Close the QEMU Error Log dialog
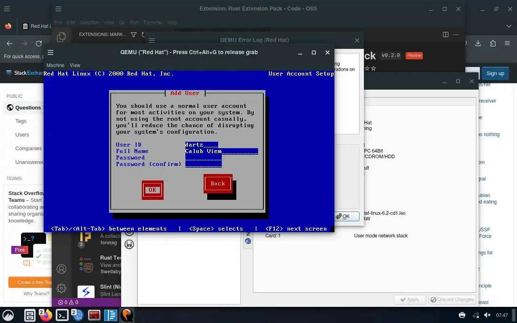This screenshot has width=517, height=323. pos(357,40)
